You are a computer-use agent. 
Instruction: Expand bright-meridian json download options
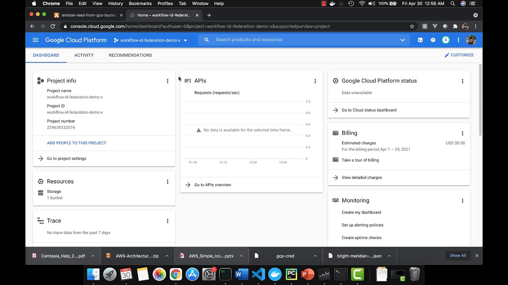tap(389, 256)
